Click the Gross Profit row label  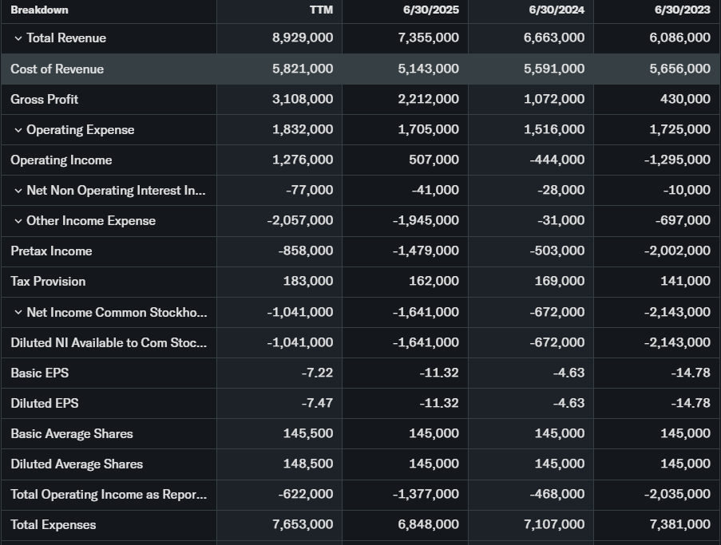coord(44,99)
